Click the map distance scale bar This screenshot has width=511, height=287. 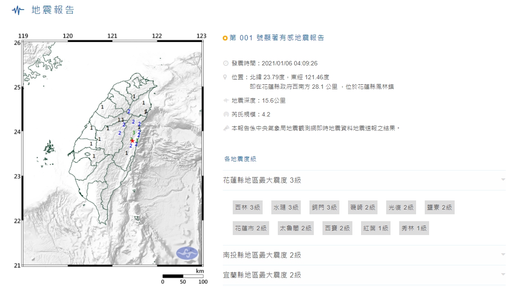(x=182, y=276)
